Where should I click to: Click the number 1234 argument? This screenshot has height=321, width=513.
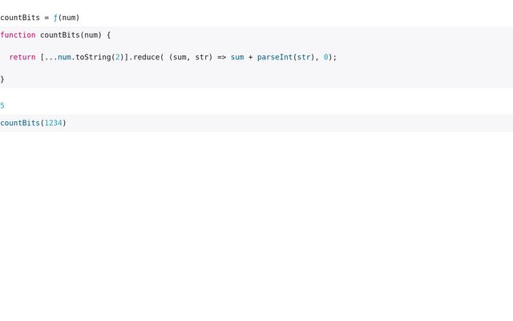point(53,123)
